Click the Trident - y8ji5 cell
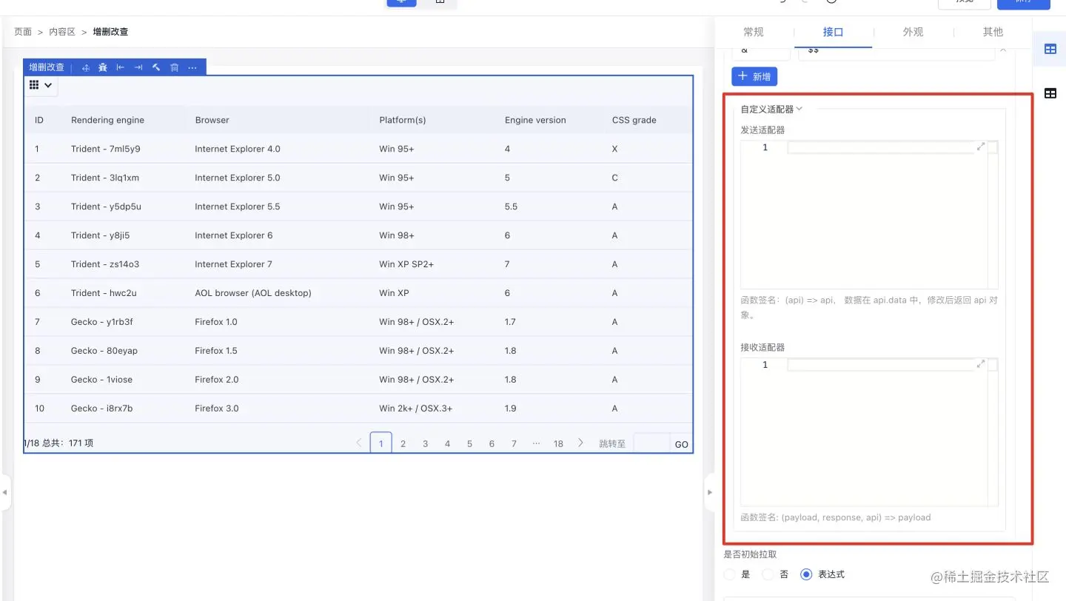Viewport: 1066px width, 601px height. tap(102, 235)
